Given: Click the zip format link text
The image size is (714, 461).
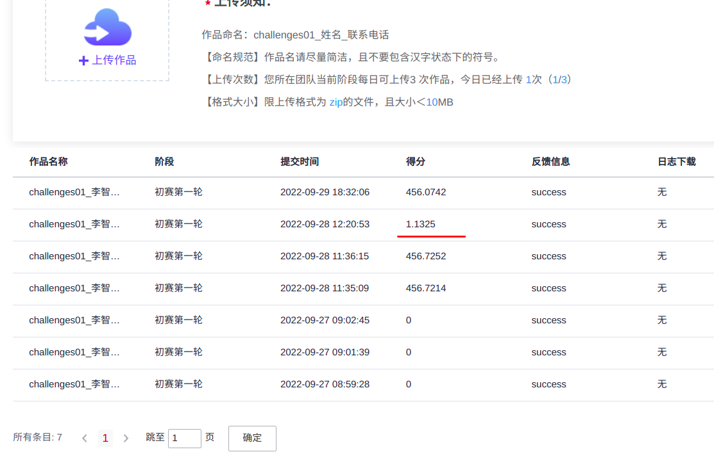Looking at the screenshot, I should pyautogui.click(x=336, y=102).
